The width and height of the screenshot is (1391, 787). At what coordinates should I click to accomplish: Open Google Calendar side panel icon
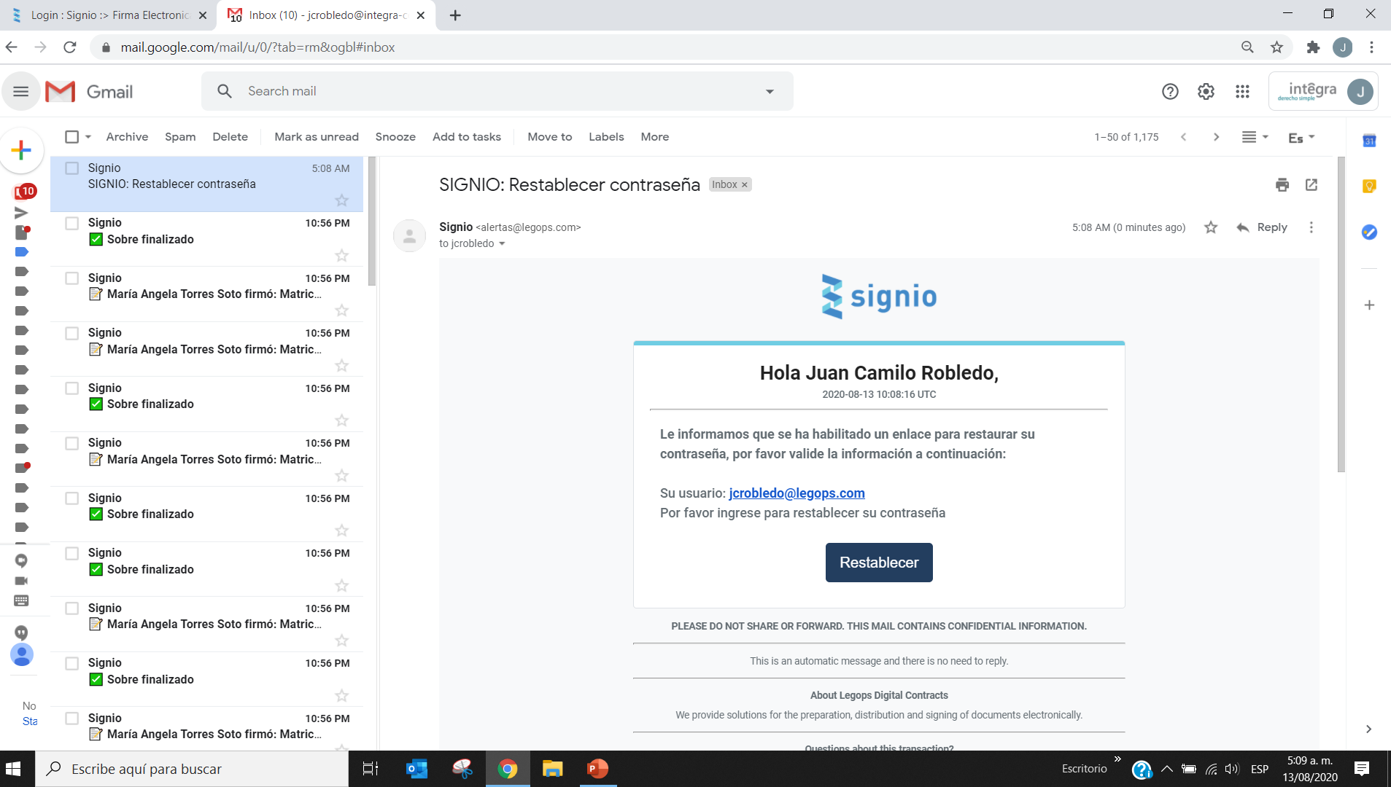click(x=1369, y=141)
